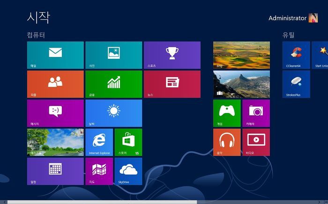Open the Travel mountain tile
The height and width of the screenshot is (204, 328).
[x=242, y=84]
